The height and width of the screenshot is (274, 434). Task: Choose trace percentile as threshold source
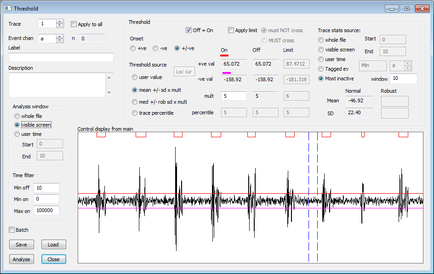[x=135, y=113]
